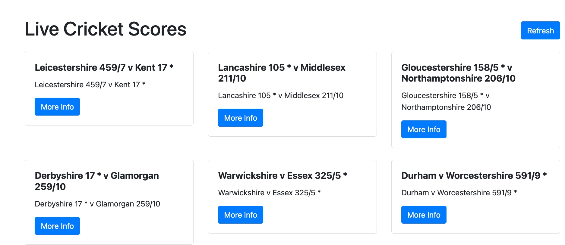This screenshot has width=565, height=245.
Task: Open More Info for Warwickshire v Essex
Action: pyautogui.click(x=241, y=215)
